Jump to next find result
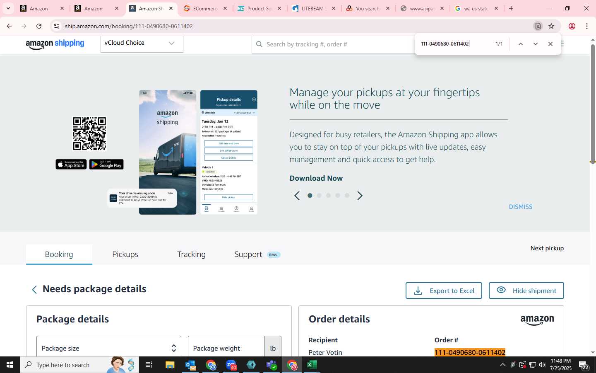Screen dimensions: 596x373 pos(536,44)
